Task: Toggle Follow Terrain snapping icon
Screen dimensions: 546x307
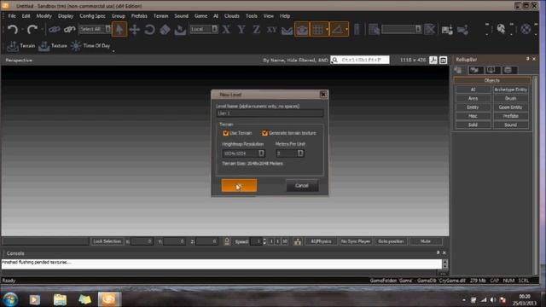Action: (287, 30)
